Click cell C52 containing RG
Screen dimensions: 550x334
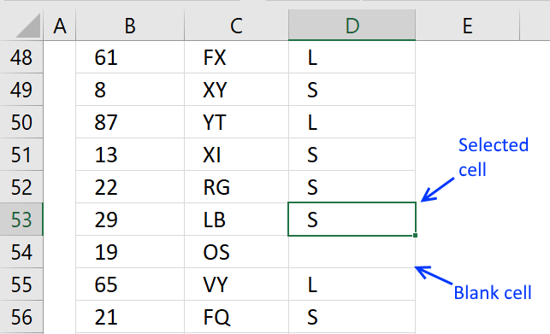[x=236, y=187]
